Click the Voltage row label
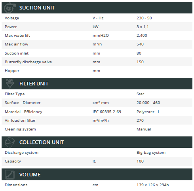This screenshot has width=194, height=191. coord(12,18)
